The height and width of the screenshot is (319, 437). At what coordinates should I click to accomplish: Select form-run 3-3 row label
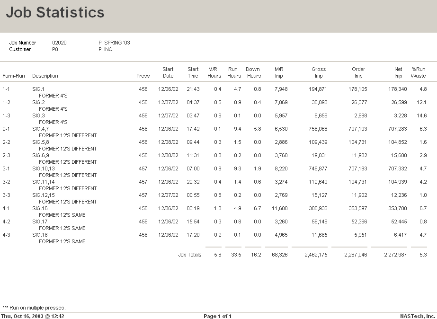(x=6, y=195)
